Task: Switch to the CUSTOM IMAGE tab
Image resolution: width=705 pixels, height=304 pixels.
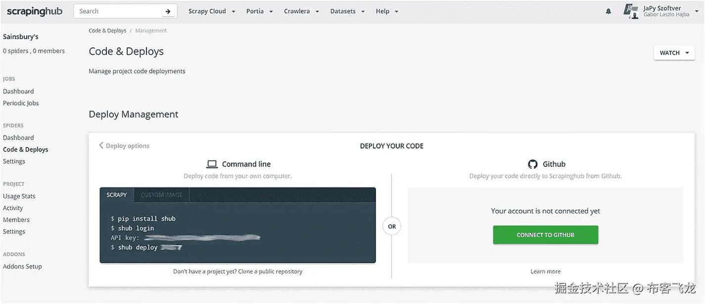Action: coord(162,195)
